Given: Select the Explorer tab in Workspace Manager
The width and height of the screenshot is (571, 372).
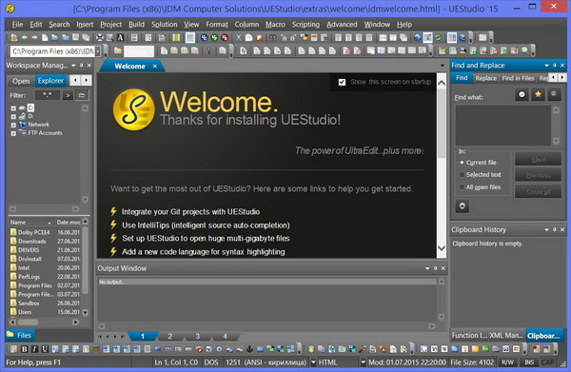Looking at the screenshot, I should (x=50, y=81).
